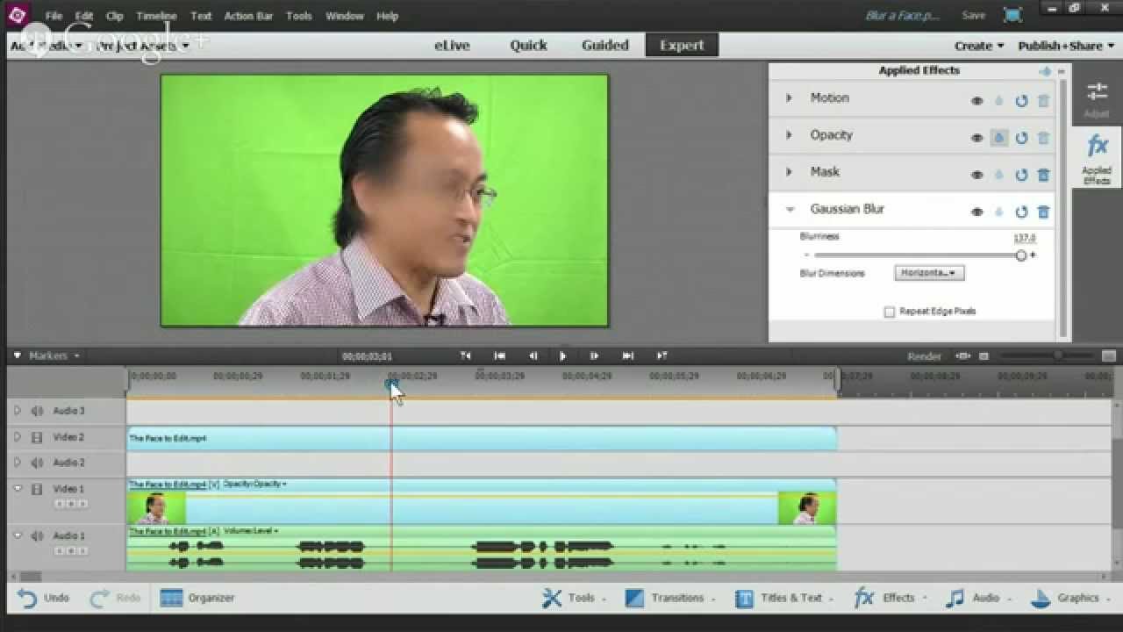Expand the Motion effect
The height and width of the screenshot is (632, 1123).
tap(789, 98)
